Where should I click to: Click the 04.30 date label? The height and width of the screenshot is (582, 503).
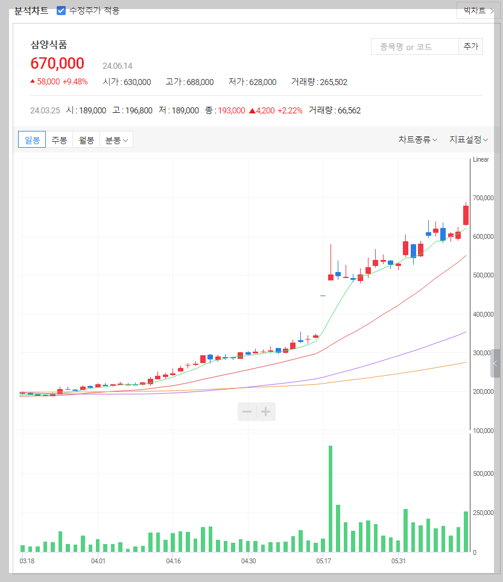[x=248, y=561]
